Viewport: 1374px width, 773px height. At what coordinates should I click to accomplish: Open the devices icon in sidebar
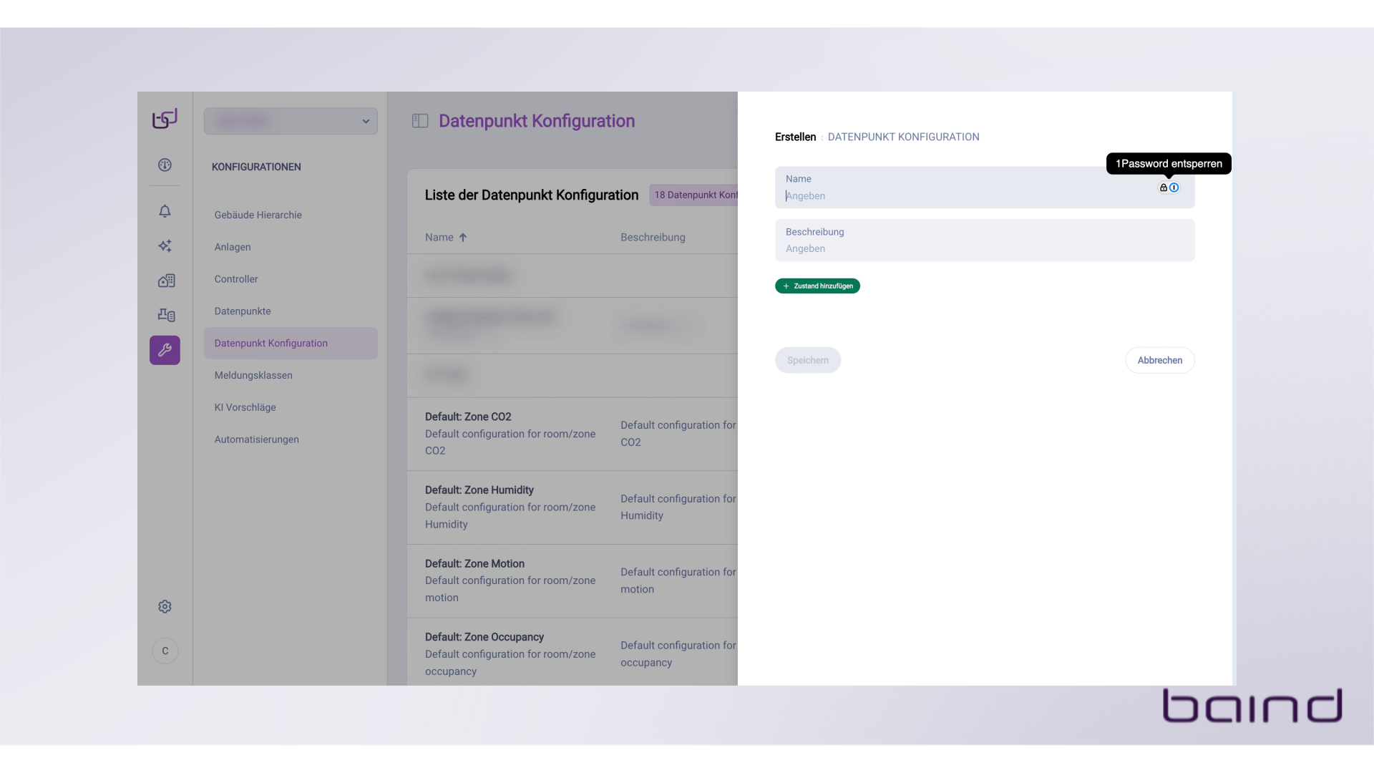click(166, 315)
